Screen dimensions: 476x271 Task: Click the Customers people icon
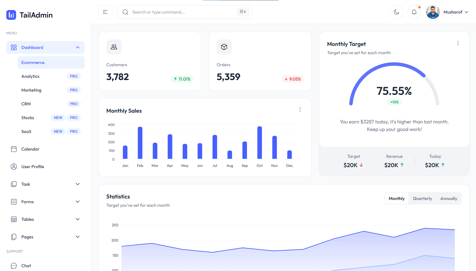[x=114, y=47]
